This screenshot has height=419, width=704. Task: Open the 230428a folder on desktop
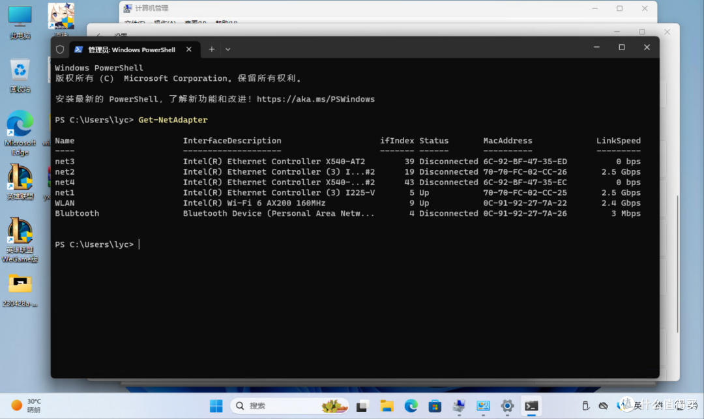20,290
